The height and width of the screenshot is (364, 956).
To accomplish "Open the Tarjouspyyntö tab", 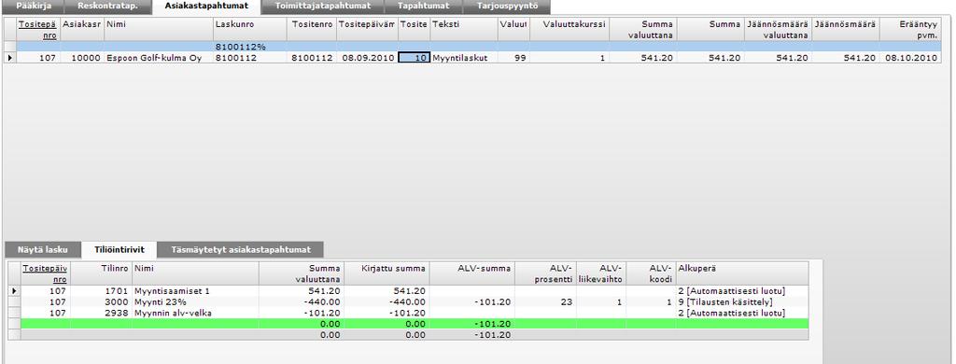I will 507,7.
